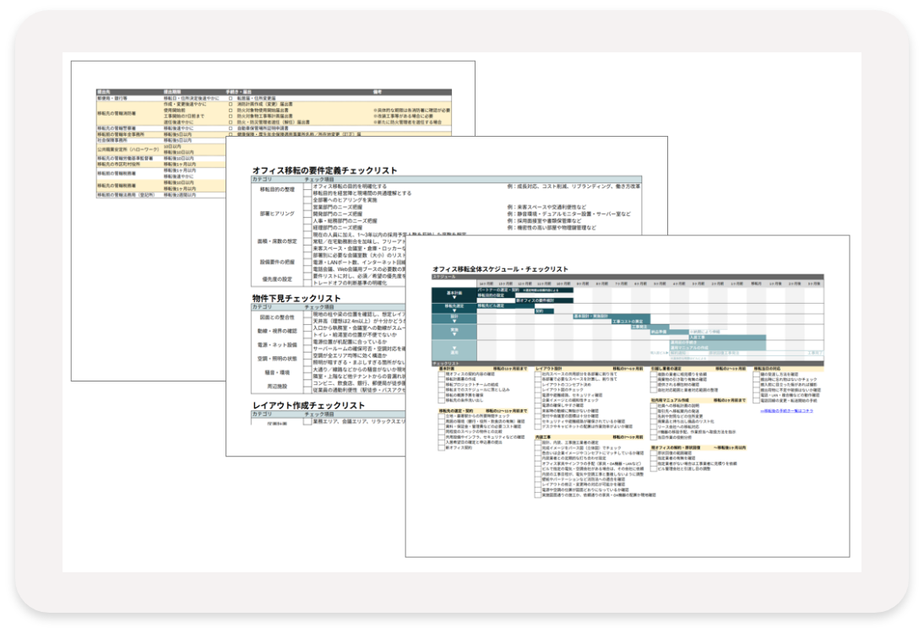Expand the 移転先選定 row arrow
Viewport: 924px width, 633px height.
click(x=454, y=311)
